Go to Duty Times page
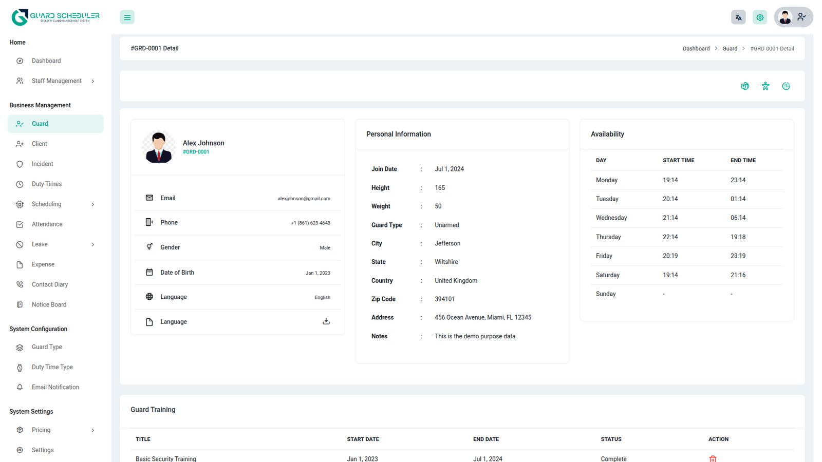Screen dimensions: 822x462 (47, 184)
